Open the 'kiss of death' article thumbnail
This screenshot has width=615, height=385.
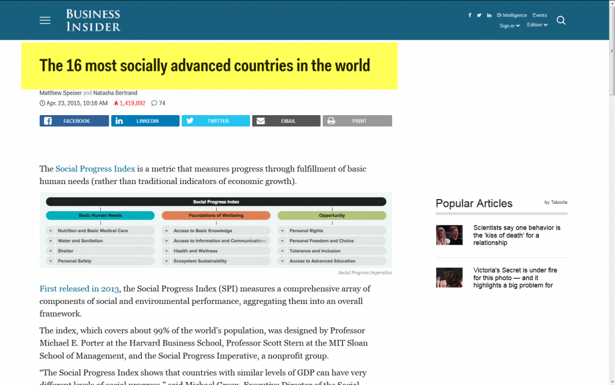click(x=449, y=235)
